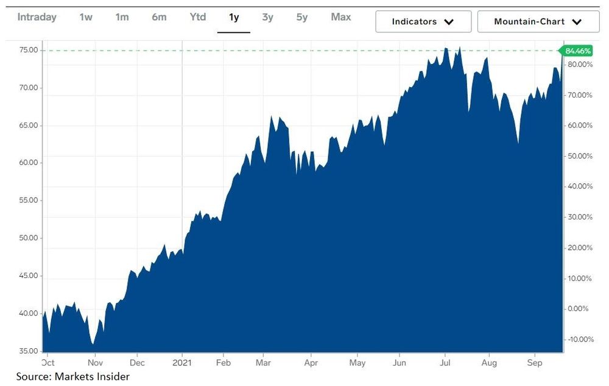The image size is (609, 386).
Task: Select the green 84.46% gain badge
Action: pos(577,51)
